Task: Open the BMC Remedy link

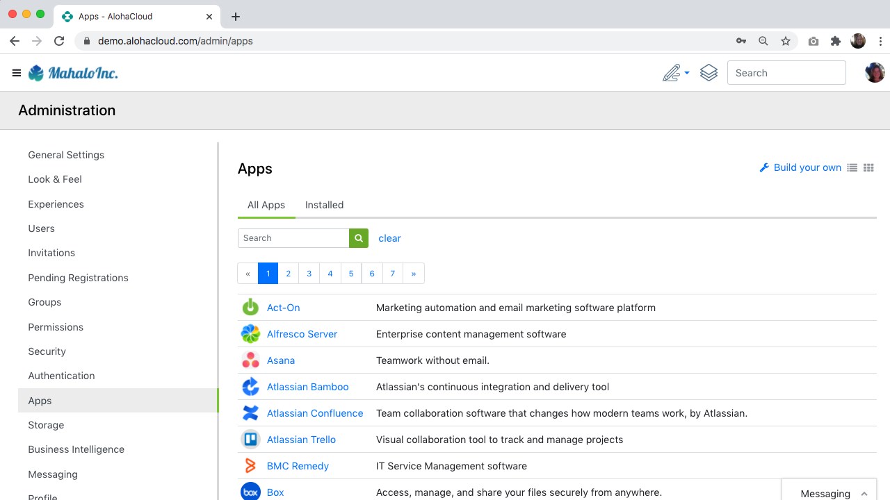Action: [x=298, y=466]
